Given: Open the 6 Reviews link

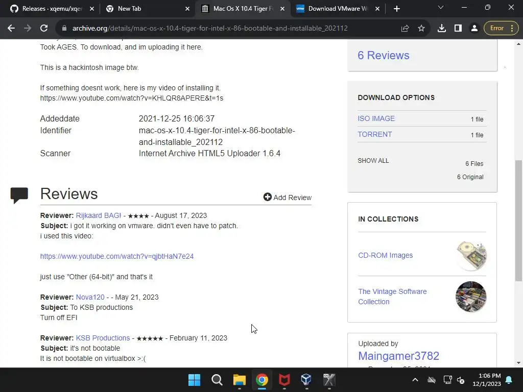Looking at the screenshot, I should point(383,55).
